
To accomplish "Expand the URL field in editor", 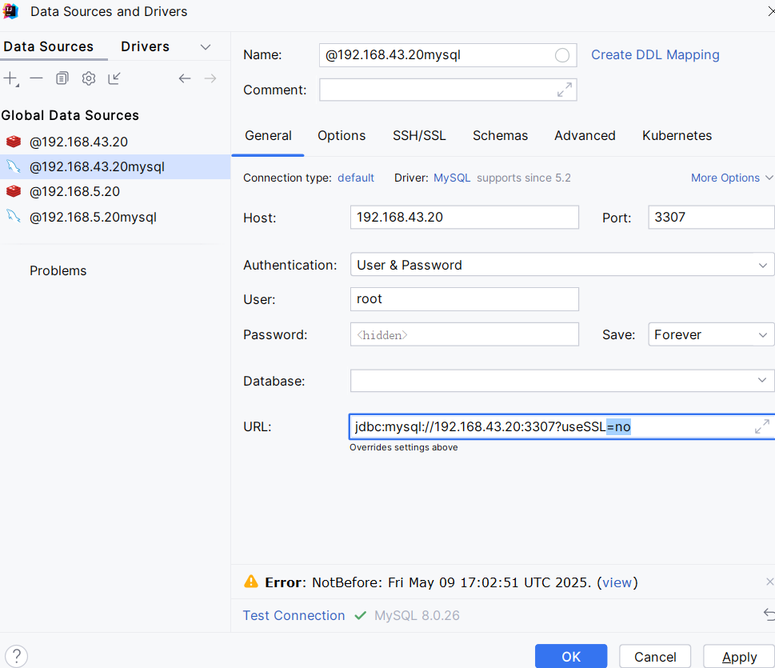I will pos(761,426).
